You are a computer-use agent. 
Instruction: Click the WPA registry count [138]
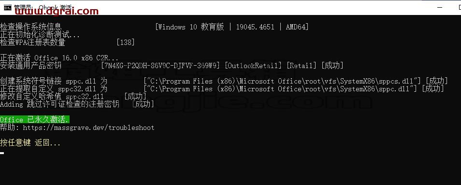point(126,43)
